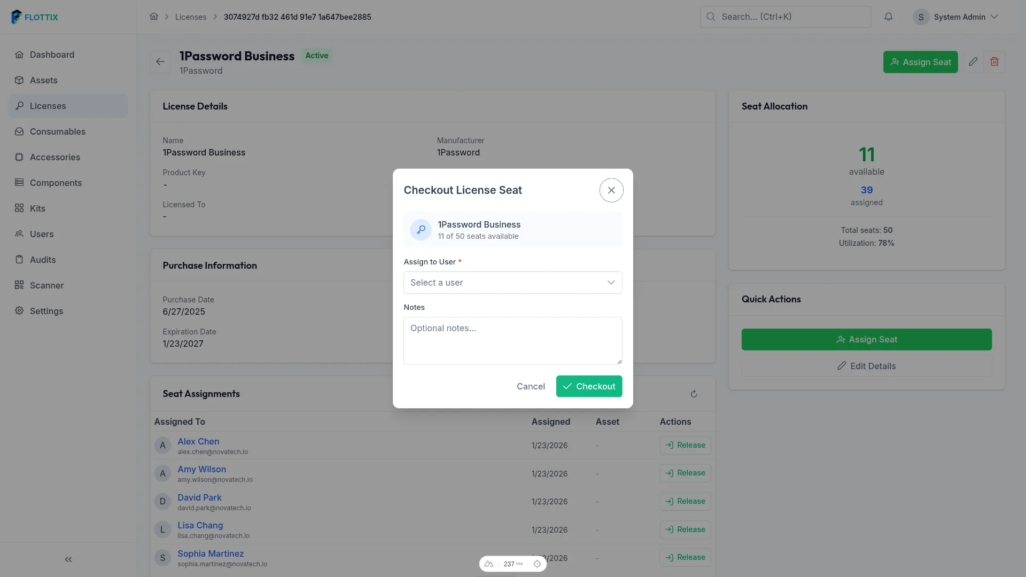Viewport: 1026px width, 577px height.
Task: Click the Flottix logo icon
Action: [x=17, y=17]
